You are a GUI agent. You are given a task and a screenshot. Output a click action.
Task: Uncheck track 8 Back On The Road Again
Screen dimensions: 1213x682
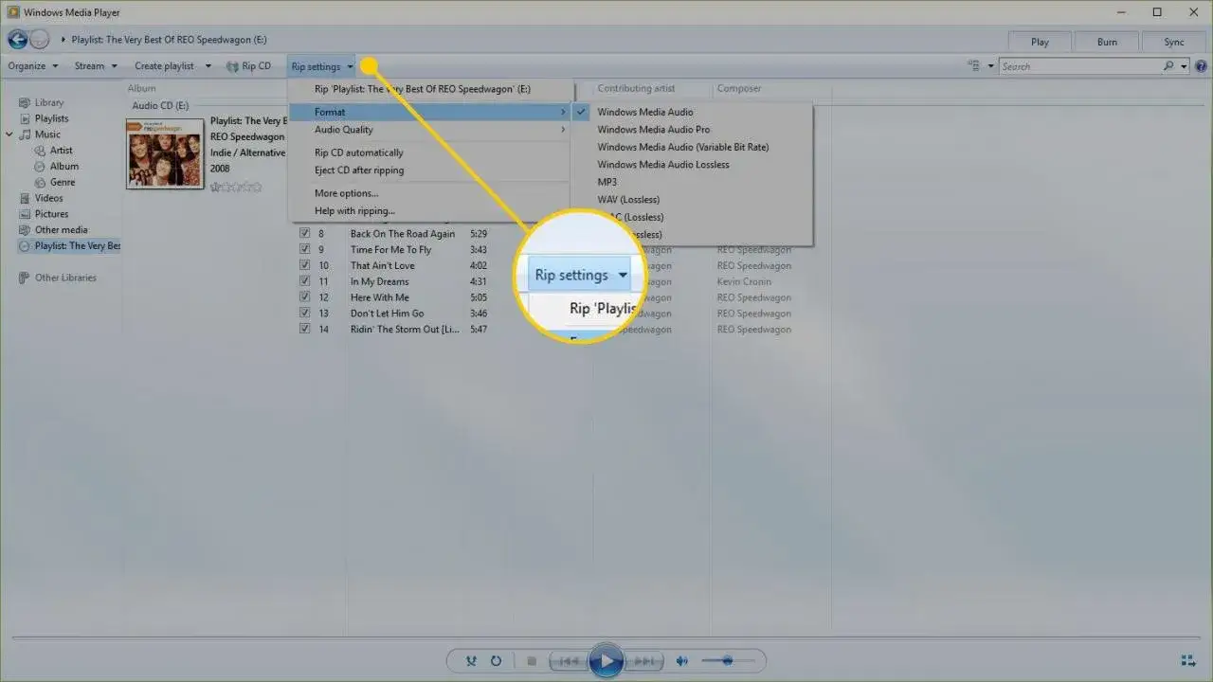pos(304,233)
